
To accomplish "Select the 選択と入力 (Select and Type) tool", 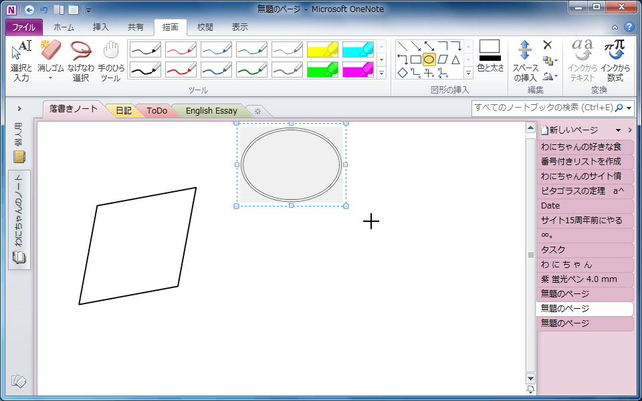I will [x=21, y=61].
